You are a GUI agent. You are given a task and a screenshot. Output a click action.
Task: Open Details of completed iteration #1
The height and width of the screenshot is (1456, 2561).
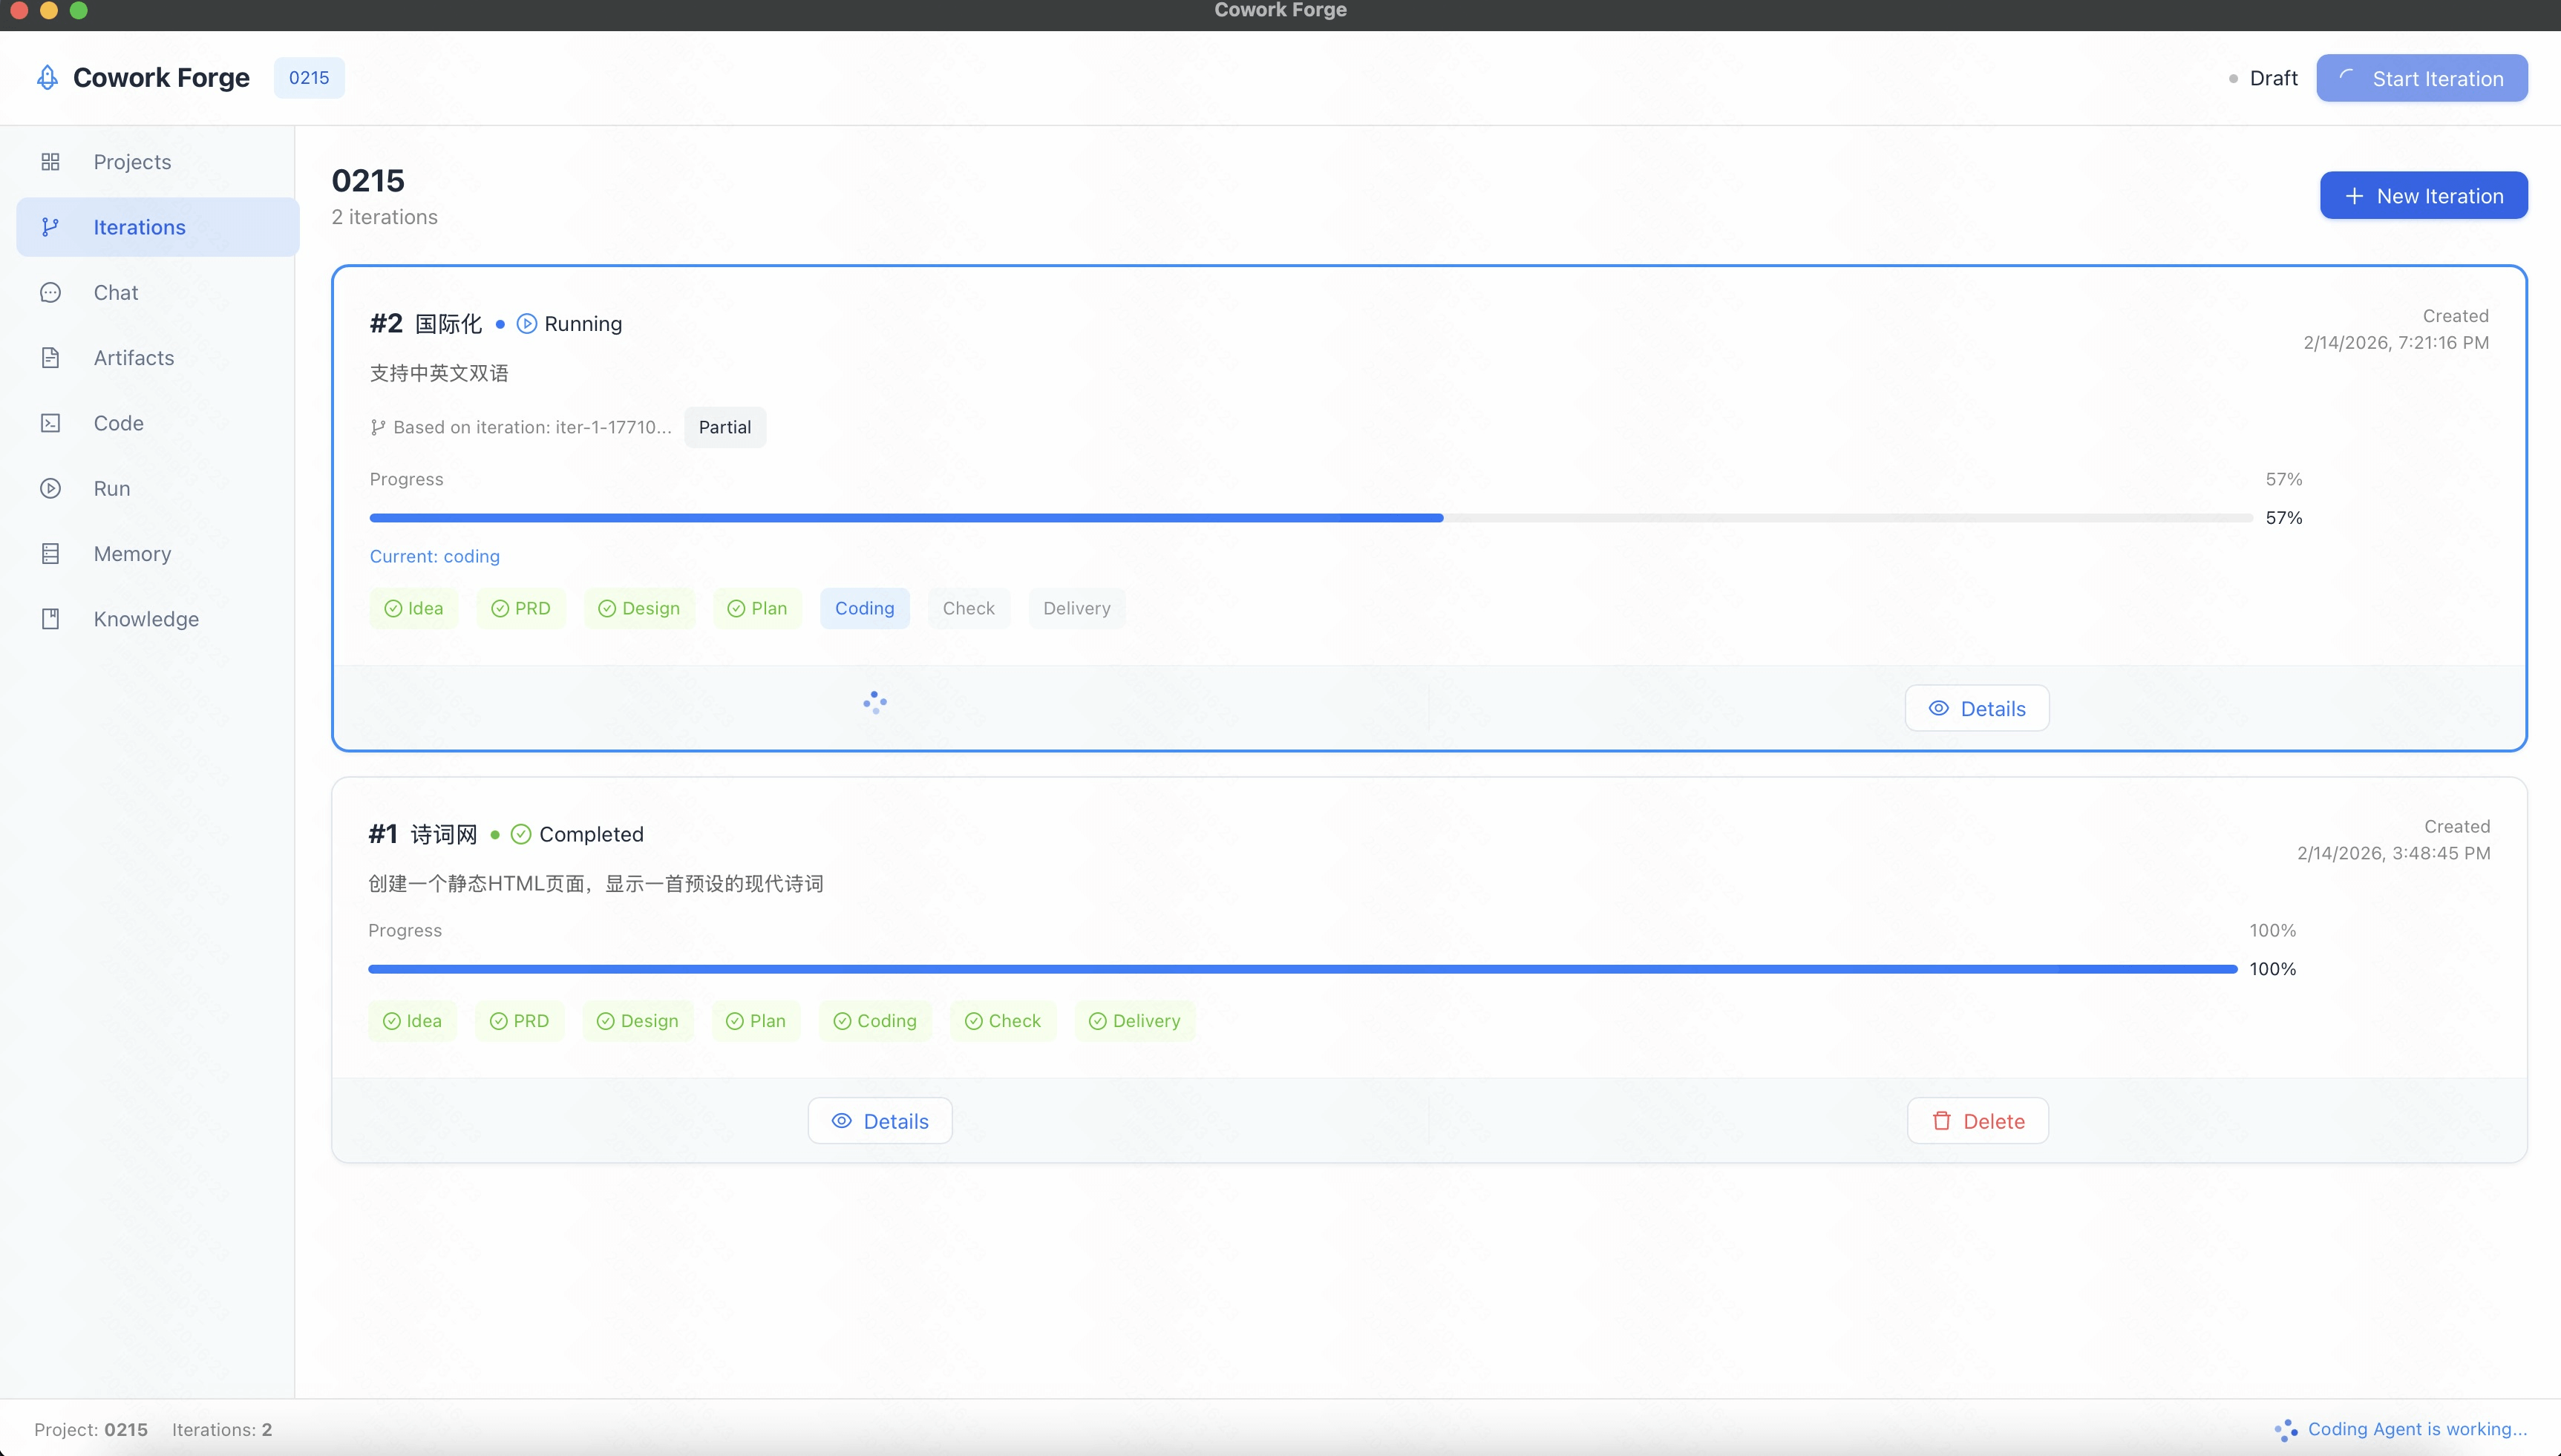[x=879, y=1120]
